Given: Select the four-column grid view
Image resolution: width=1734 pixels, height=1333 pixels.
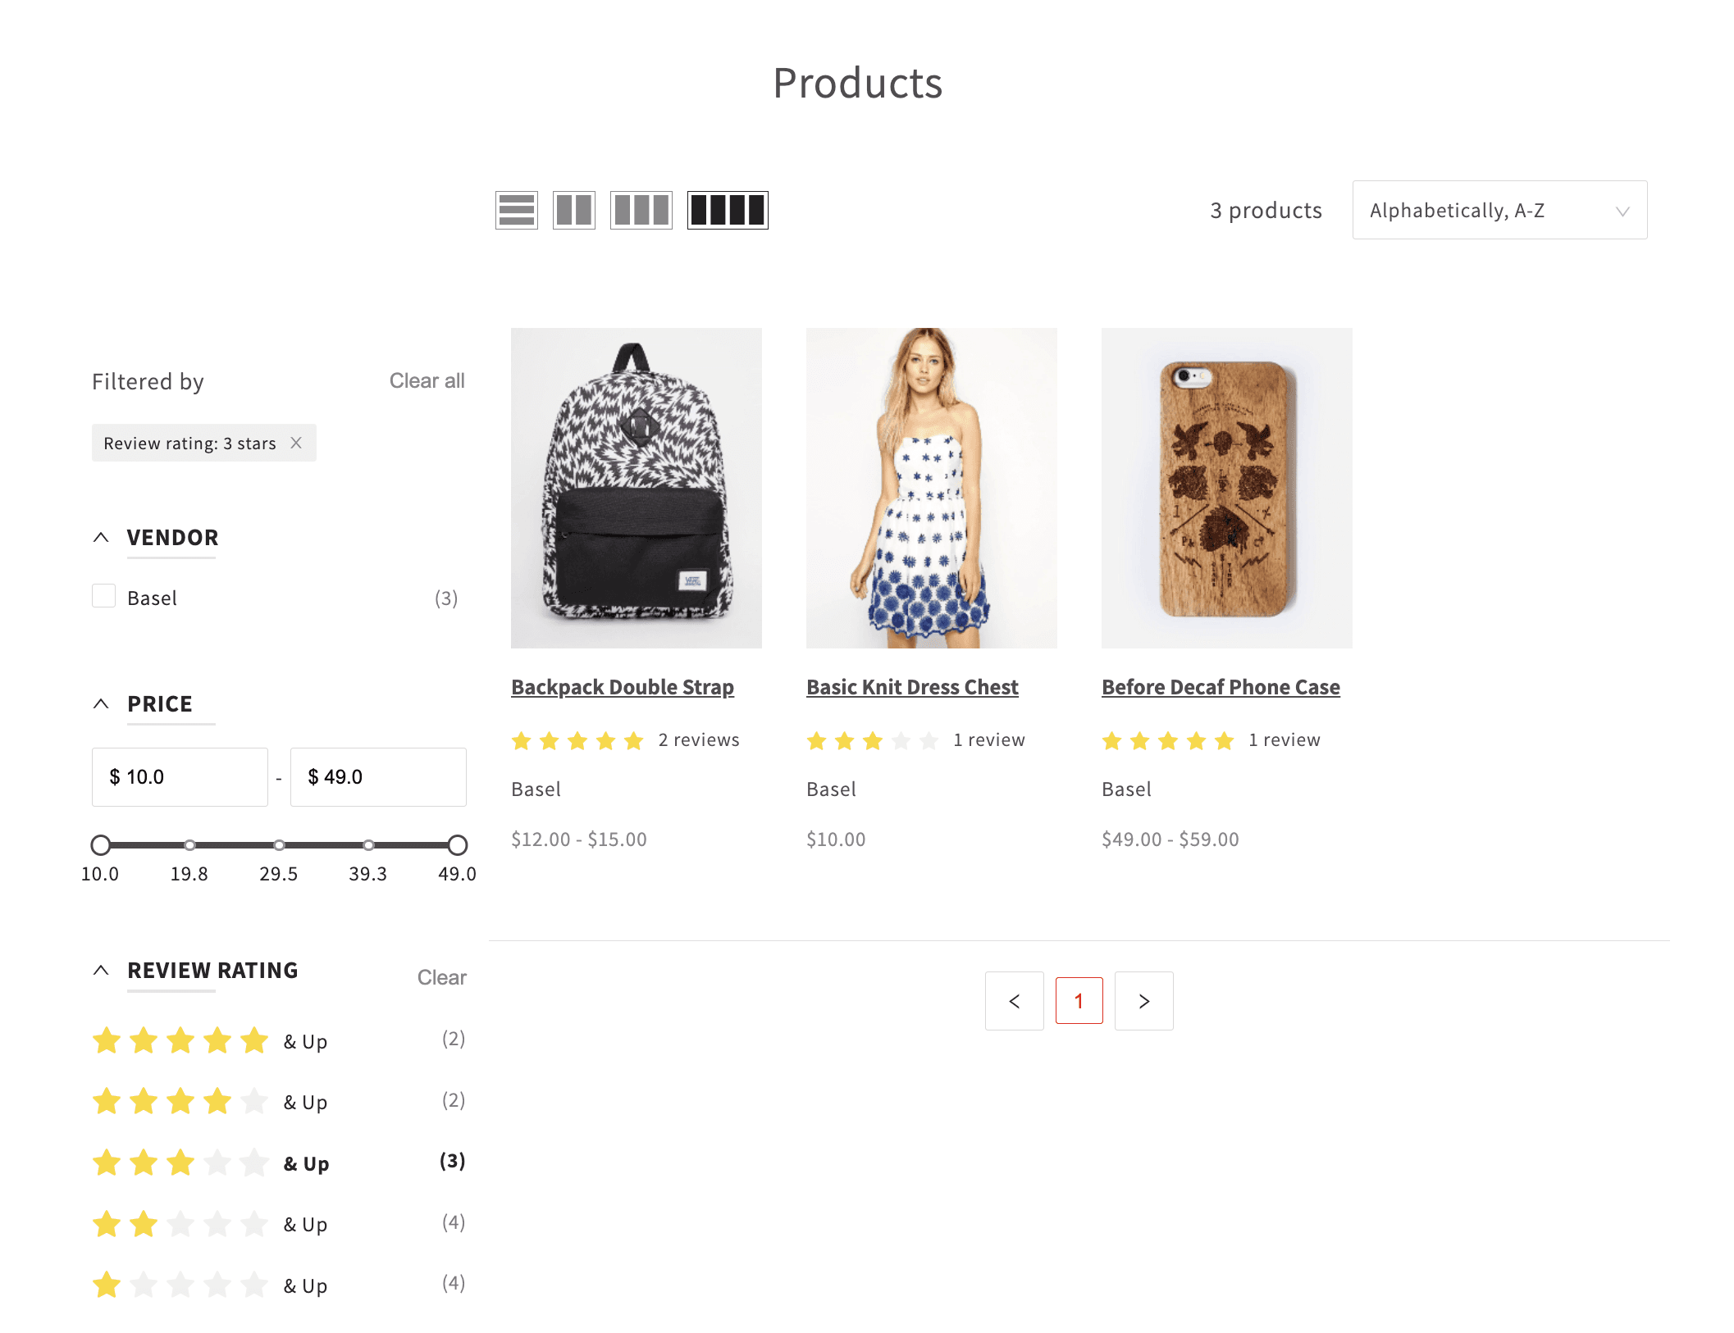Looking at the screenshot, I should 728,211.
